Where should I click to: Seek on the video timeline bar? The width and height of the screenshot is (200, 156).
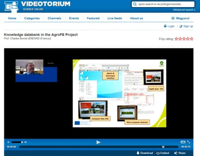coord(99,147)
